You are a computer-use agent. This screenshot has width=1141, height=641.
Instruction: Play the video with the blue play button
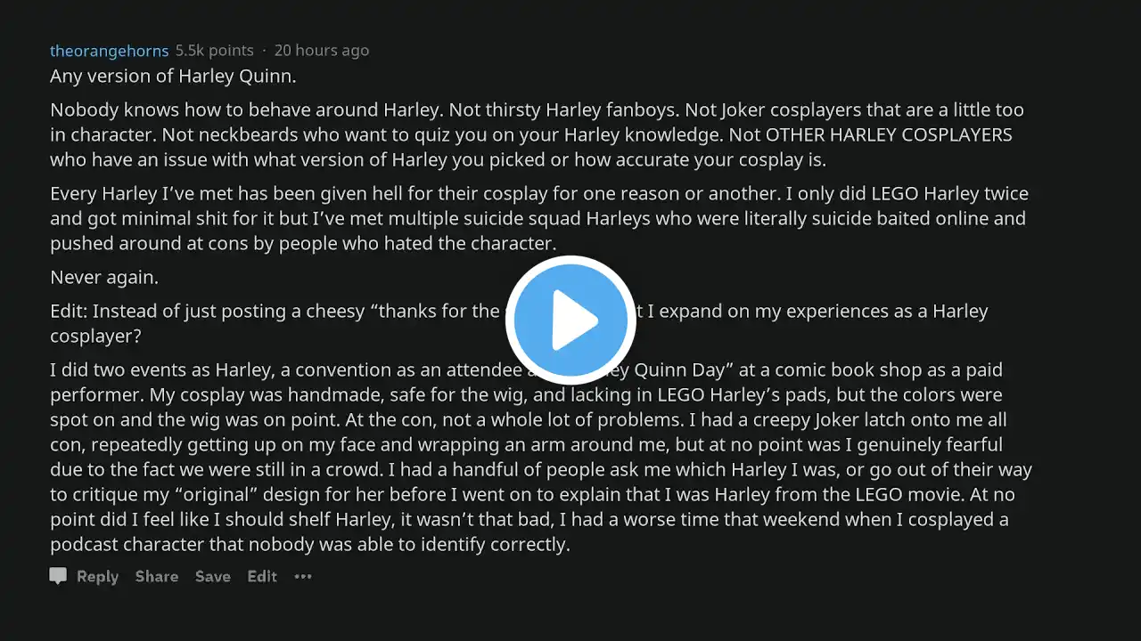570,320
